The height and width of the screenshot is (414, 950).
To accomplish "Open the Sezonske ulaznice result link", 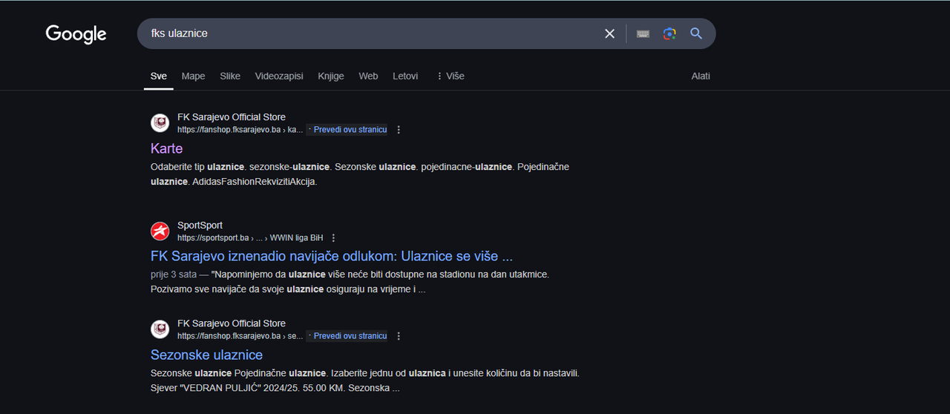I will point(206,355).
